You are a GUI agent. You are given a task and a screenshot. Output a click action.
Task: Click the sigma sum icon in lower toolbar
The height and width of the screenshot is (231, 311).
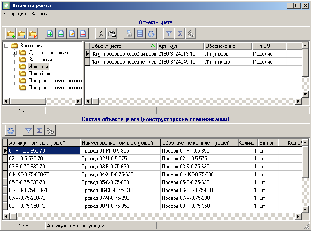coord(40,130)
